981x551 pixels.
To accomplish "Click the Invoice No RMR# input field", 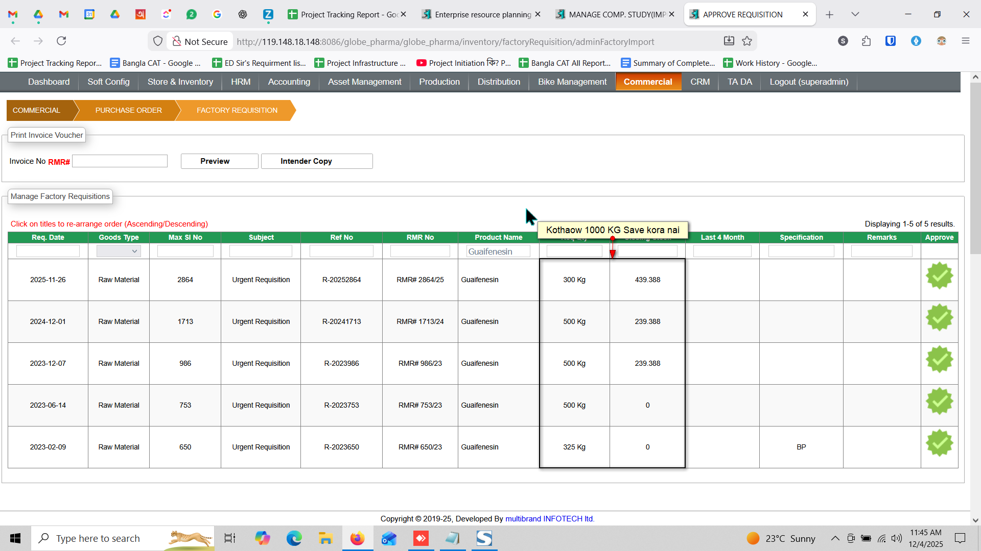I will coord(120,161).
